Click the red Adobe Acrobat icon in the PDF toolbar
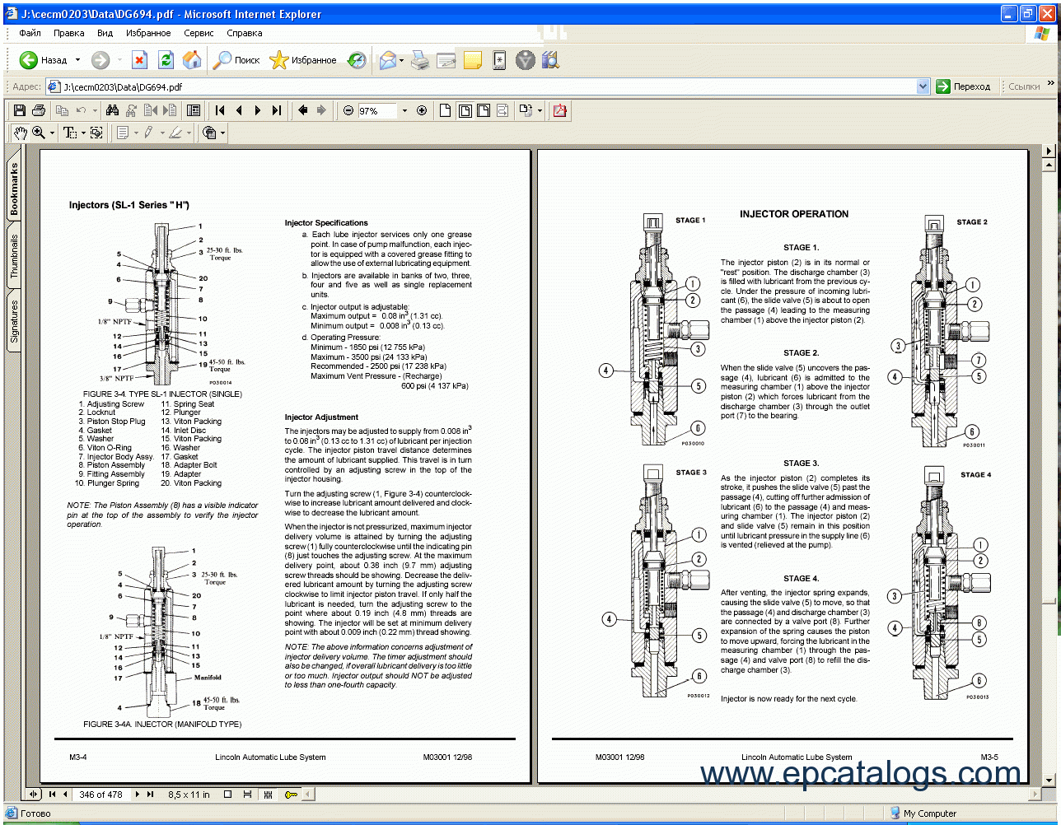Image resolution: width=1061 pixels, height=825 pixels. click(560, 110)
